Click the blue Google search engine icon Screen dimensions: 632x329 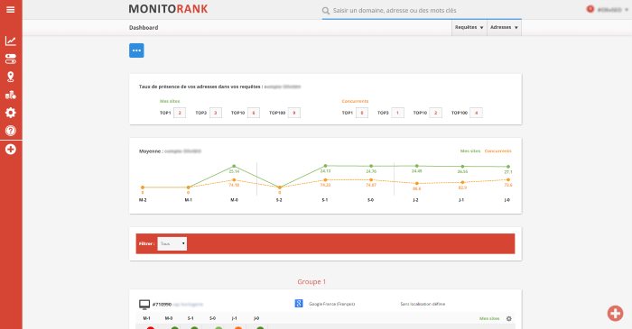click(299, 304)
